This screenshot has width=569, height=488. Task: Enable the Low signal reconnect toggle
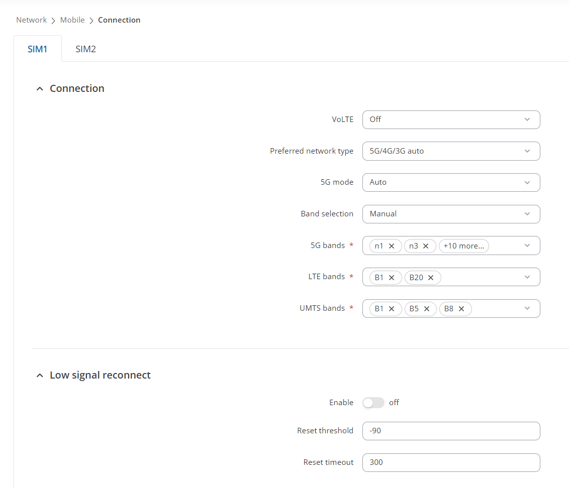373,403
